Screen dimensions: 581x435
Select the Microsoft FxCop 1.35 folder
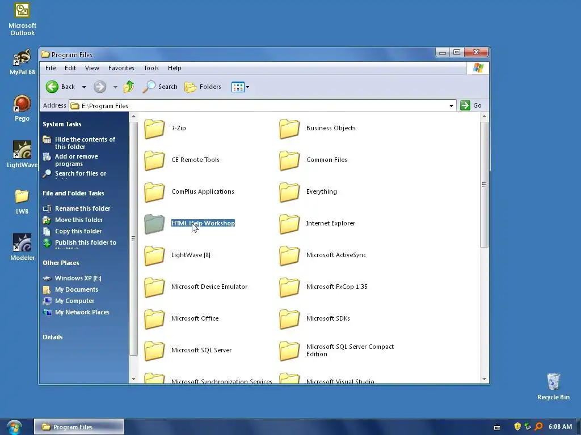pos(323,287)
